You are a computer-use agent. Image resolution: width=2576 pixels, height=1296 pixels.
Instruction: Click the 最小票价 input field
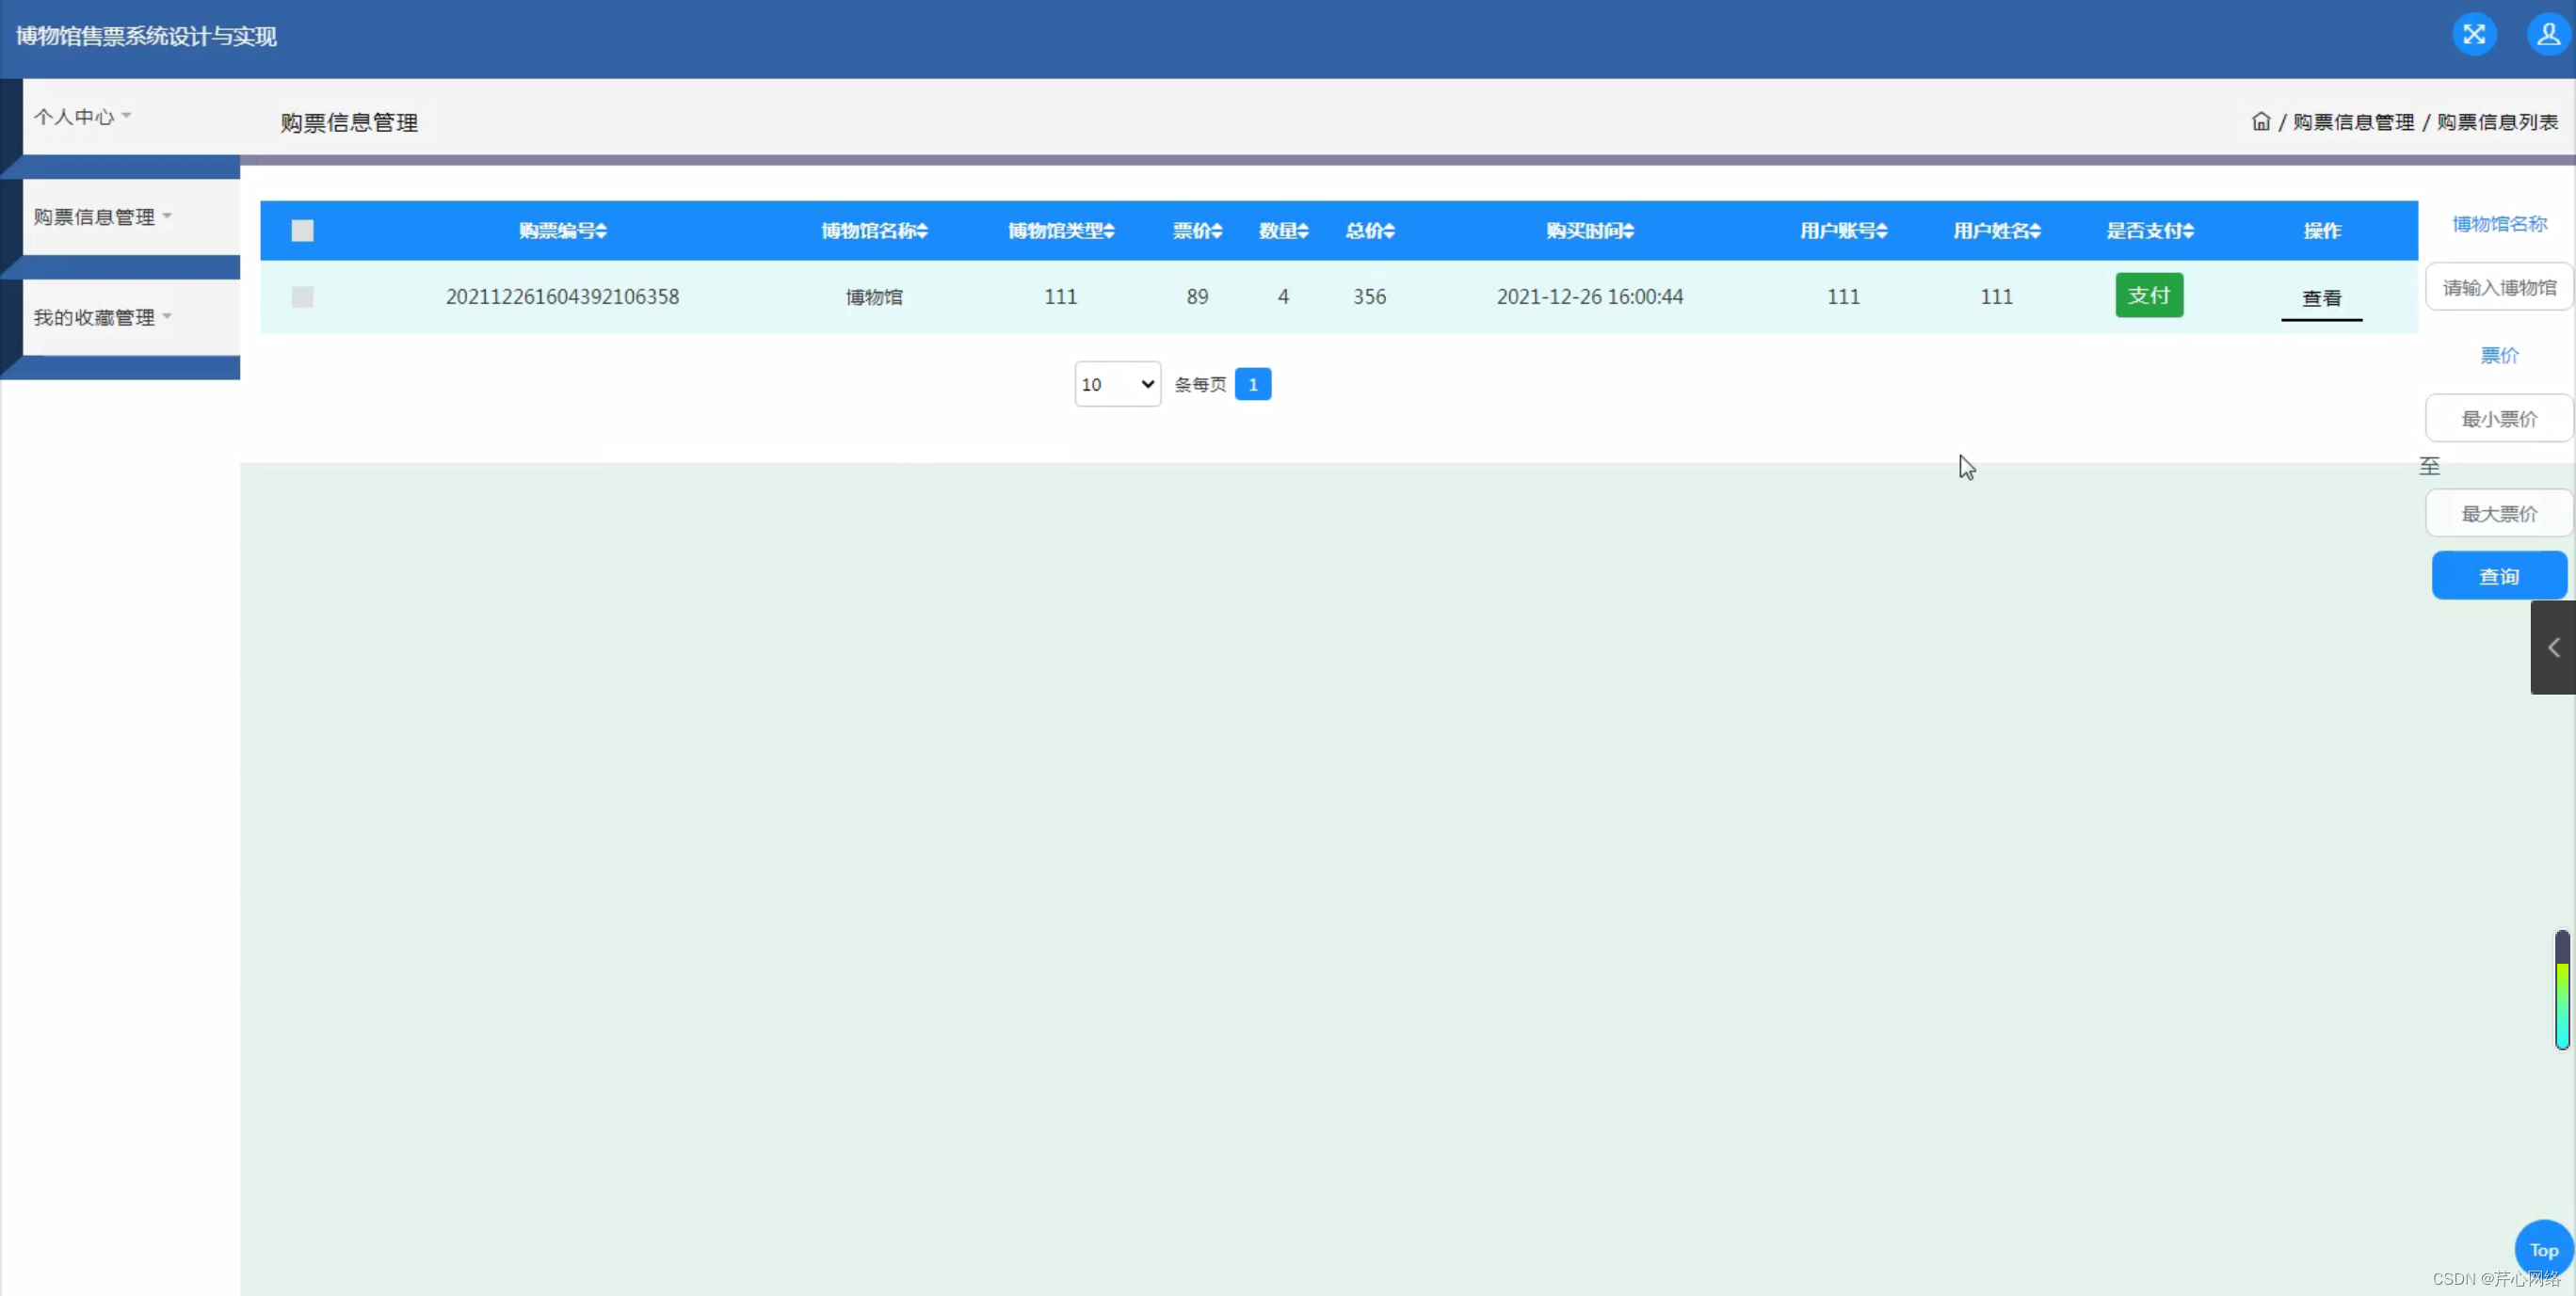coord(2498,419)
